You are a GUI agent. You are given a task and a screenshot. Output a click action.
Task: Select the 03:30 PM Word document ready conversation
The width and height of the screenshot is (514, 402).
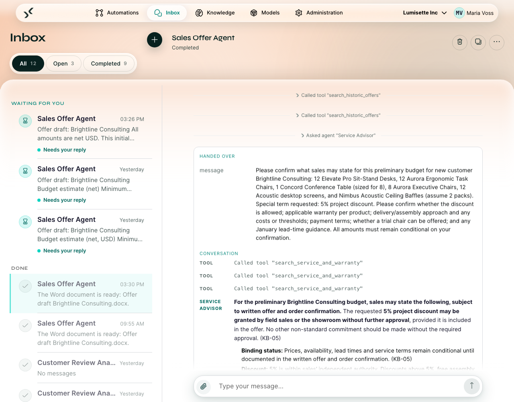pyautogui.click(x=82, y=293)
